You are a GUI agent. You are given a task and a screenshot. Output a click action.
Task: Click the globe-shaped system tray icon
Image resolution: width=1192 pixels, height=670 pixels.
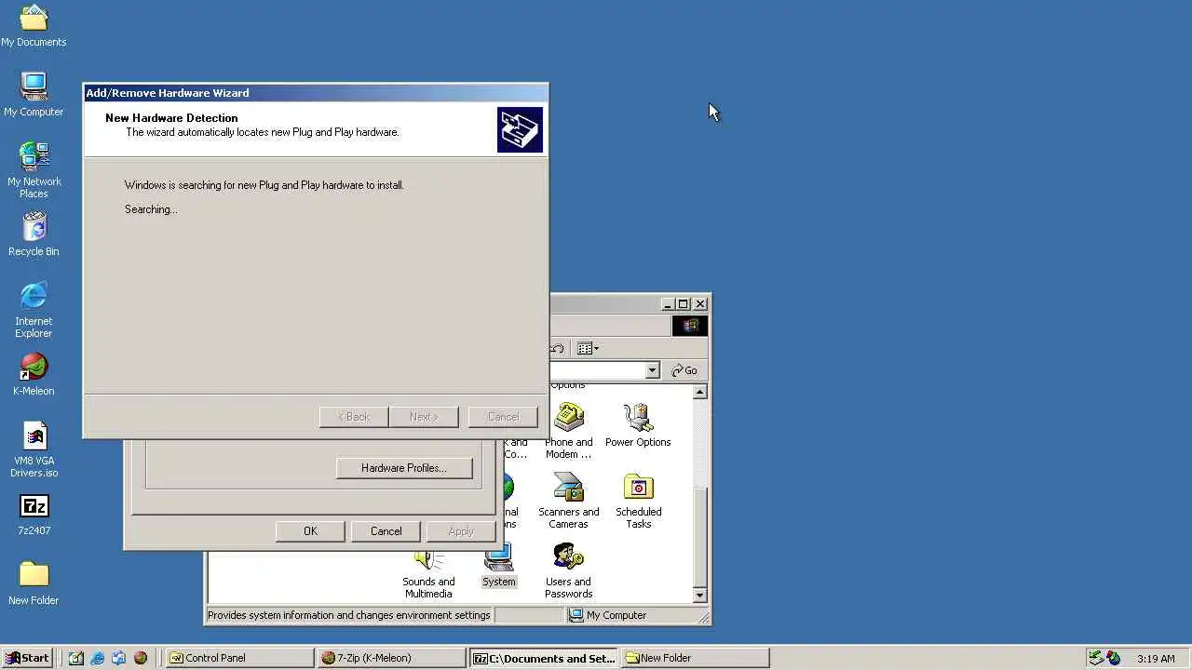[x=1114, y=658]
